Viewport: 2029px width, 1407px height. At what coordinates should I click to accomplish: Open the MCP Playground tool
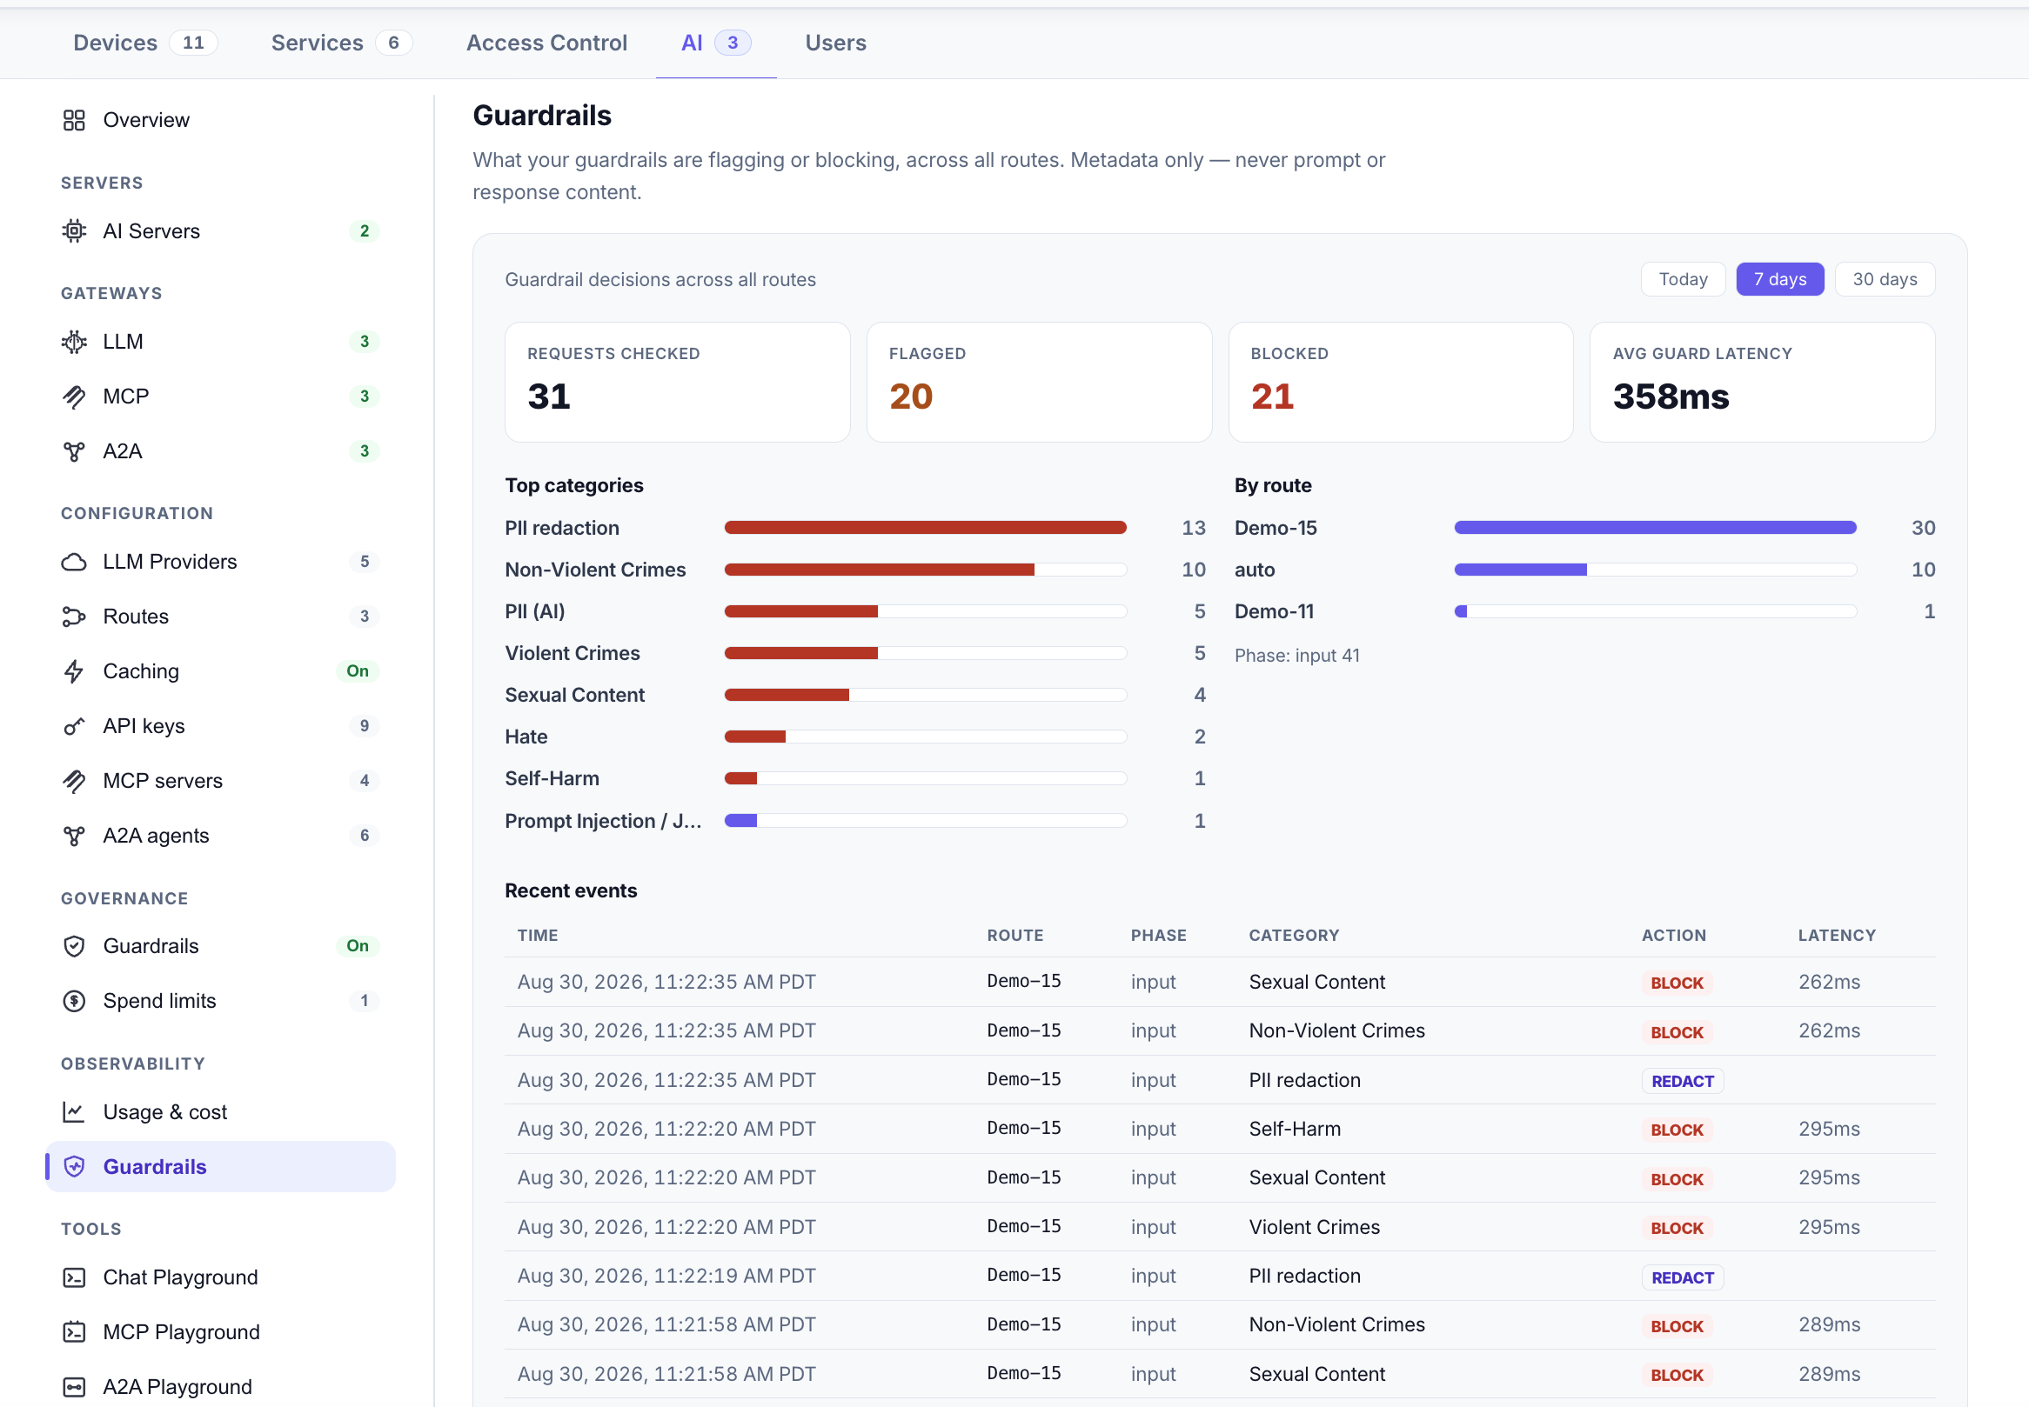tap(220, 1332)
